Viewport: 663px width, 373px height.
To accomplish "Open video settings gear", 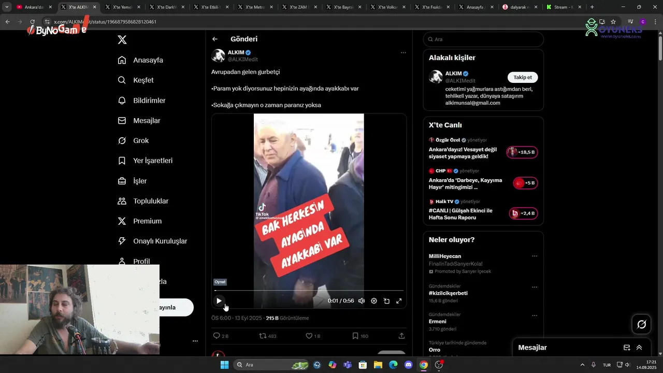I will [x=374, y=301].
